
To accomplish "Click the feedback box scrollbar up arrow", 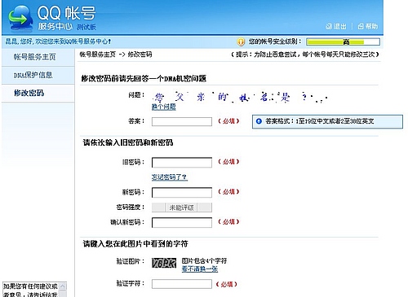I will (63, 286).
